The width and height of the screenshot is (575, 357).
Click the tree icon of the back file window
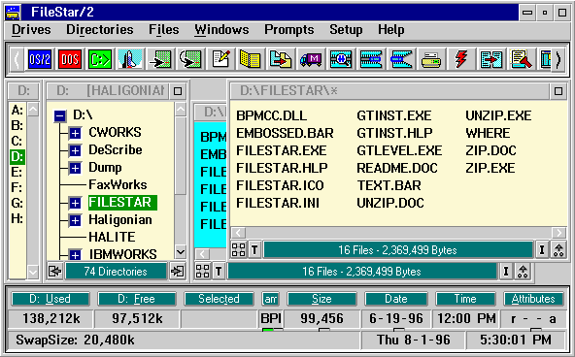(x=523, y=272)
